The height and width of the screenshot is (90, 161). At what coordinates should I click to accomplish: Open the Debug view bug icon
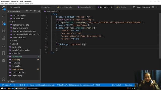click(4, 30)
